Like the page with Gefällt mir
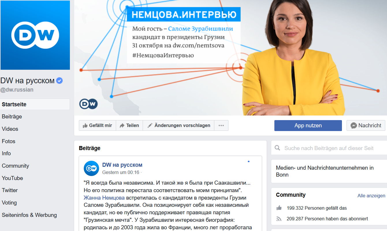Screen dimensions: 387x231 (x=97, y=126)
